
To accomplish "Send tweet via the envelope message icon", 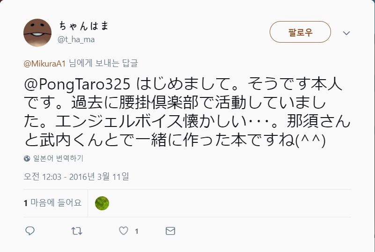I will (170, 231).
